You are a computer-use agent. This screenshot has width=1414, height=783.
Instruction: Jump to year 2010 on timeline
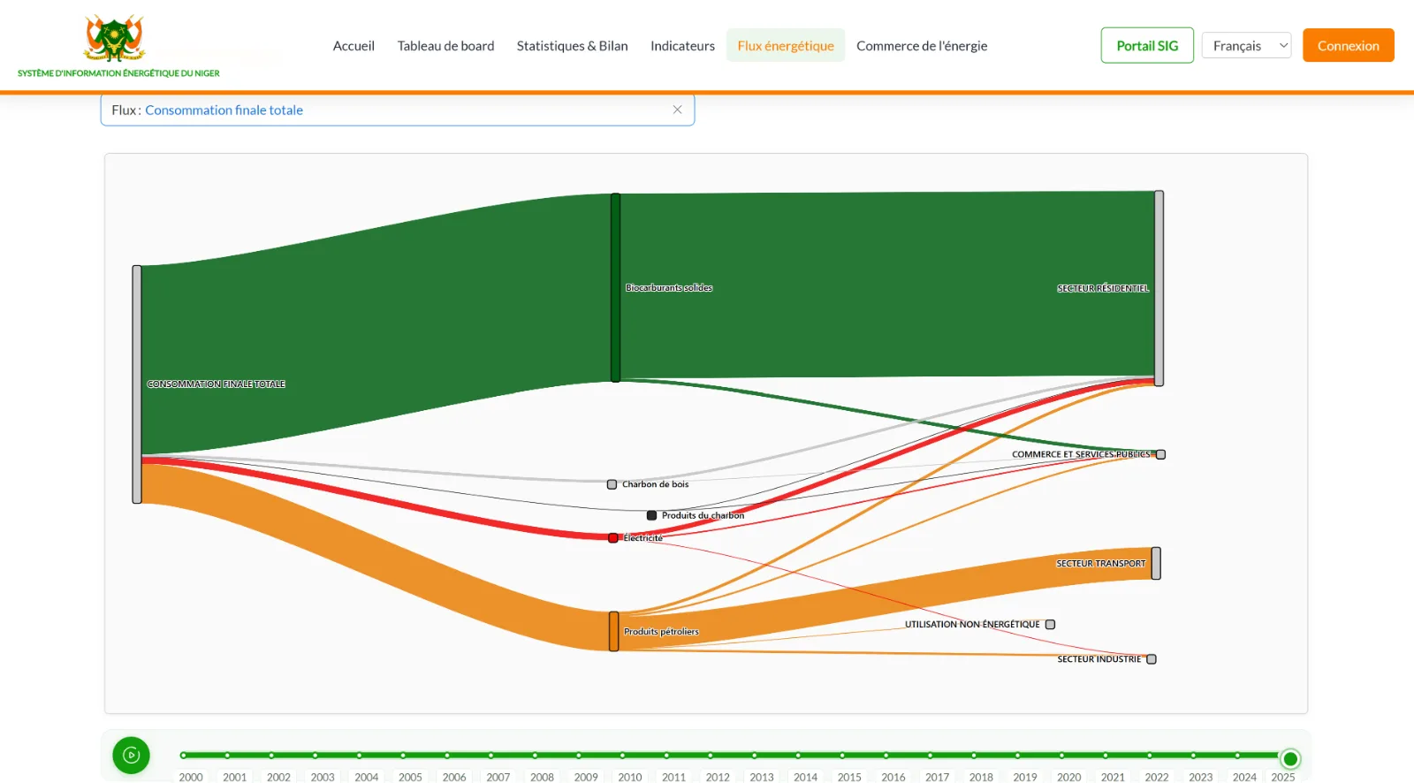[623, 756]
